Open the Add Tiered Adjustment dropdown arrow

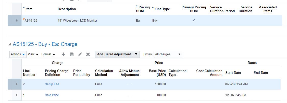click(136, 54)
